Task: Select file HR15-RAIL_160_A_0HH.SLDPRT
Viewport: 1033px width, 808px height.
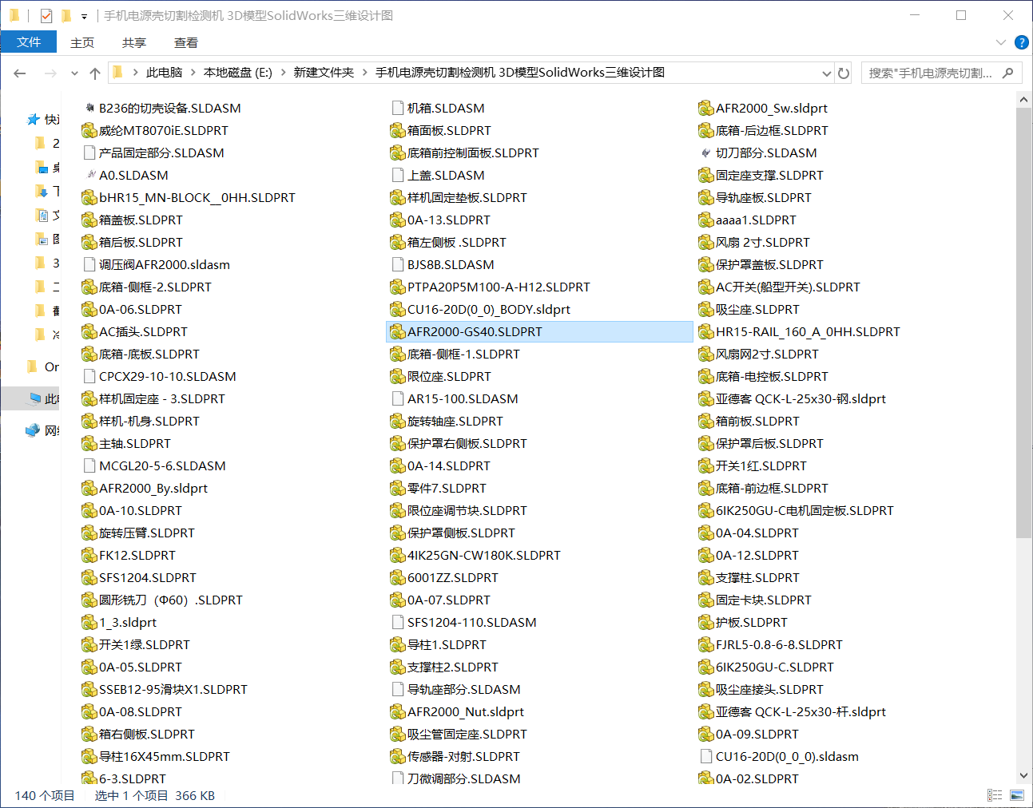Action: [x=800, y=331]
